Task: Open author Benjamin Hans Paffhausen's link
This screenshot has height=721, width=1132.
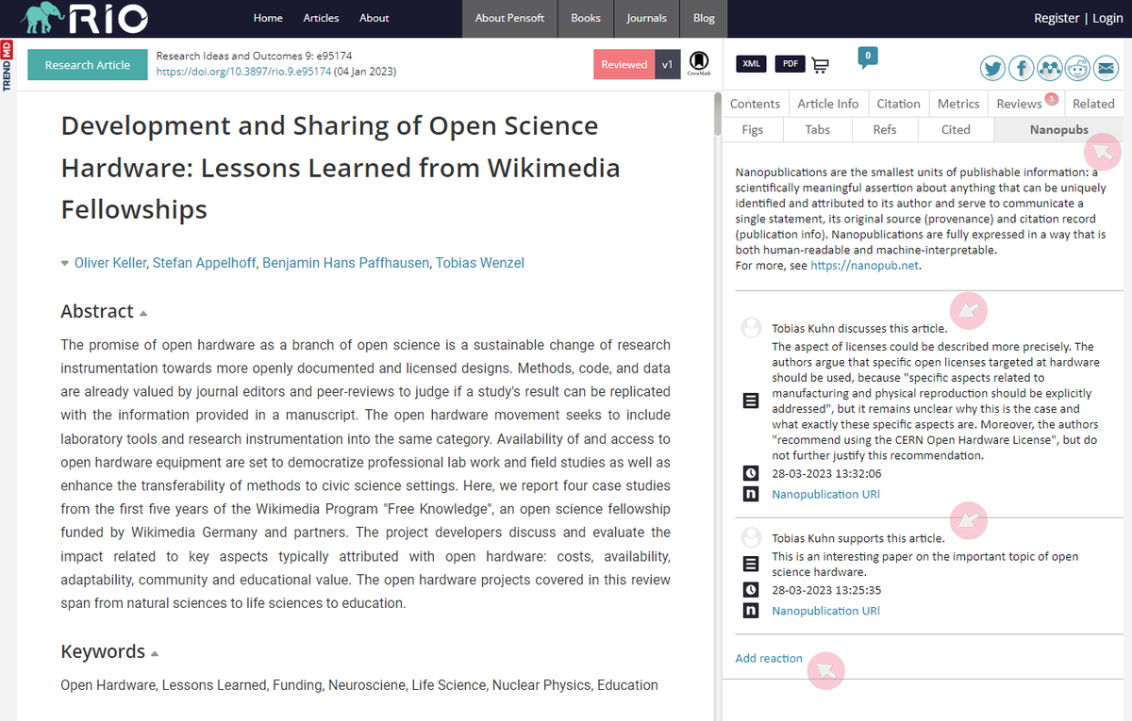Action: tap(345, 263)
